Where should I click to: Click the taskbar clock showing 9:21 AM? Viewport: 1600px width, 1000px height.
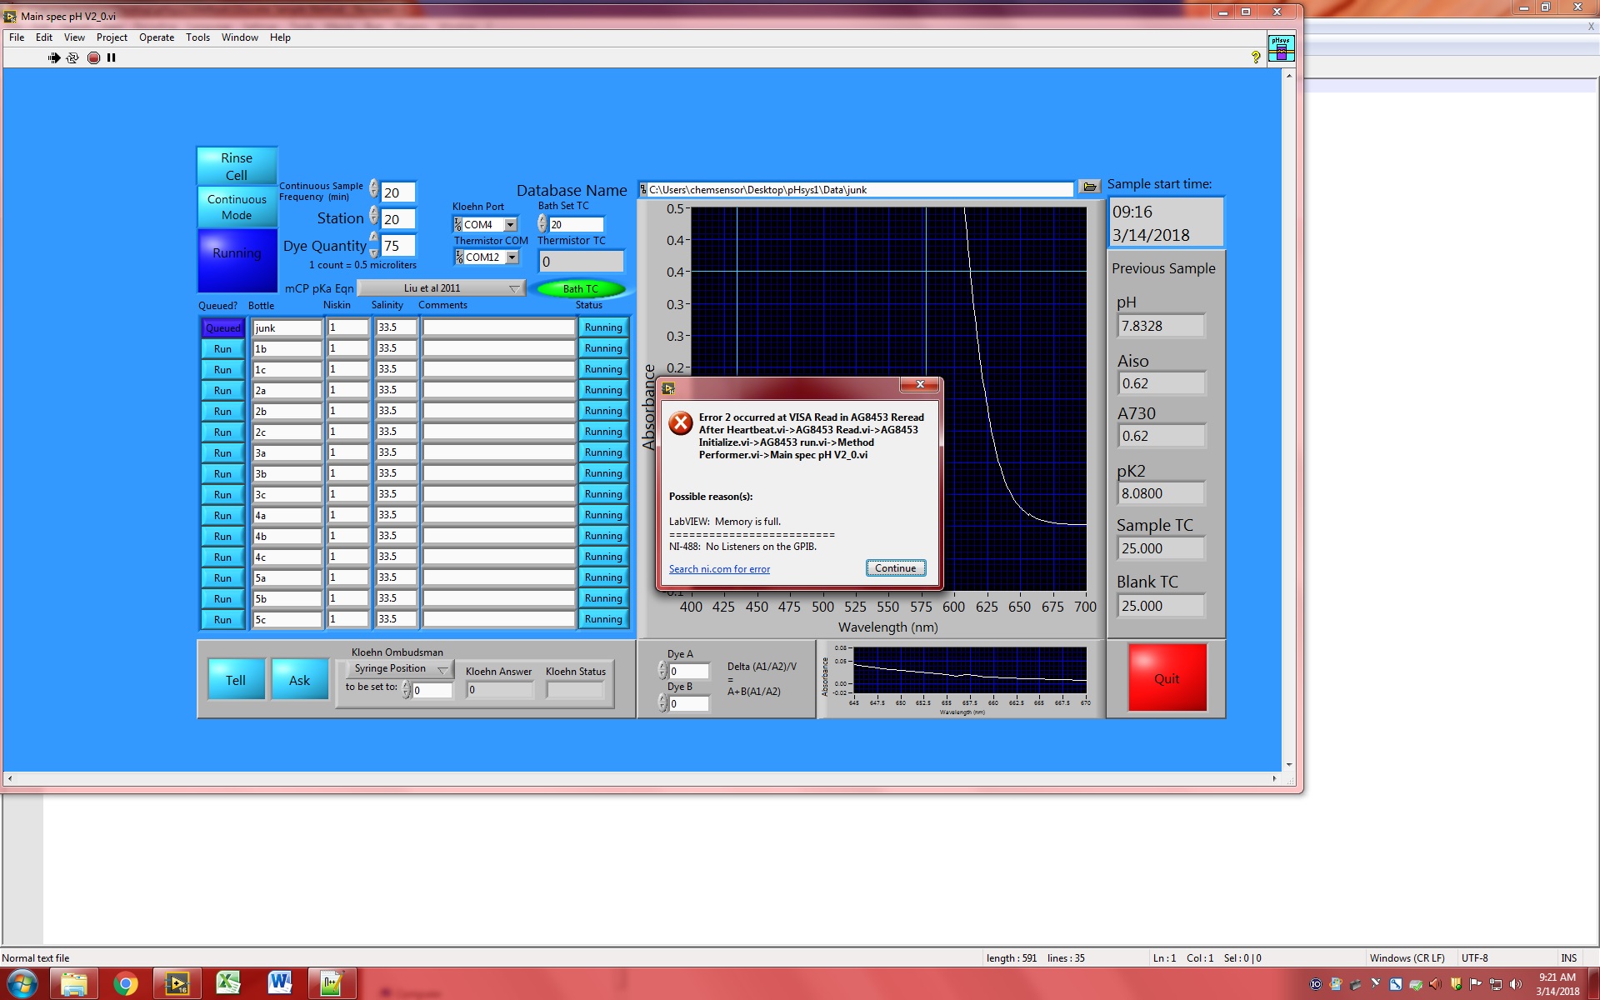coord(1557,984)
